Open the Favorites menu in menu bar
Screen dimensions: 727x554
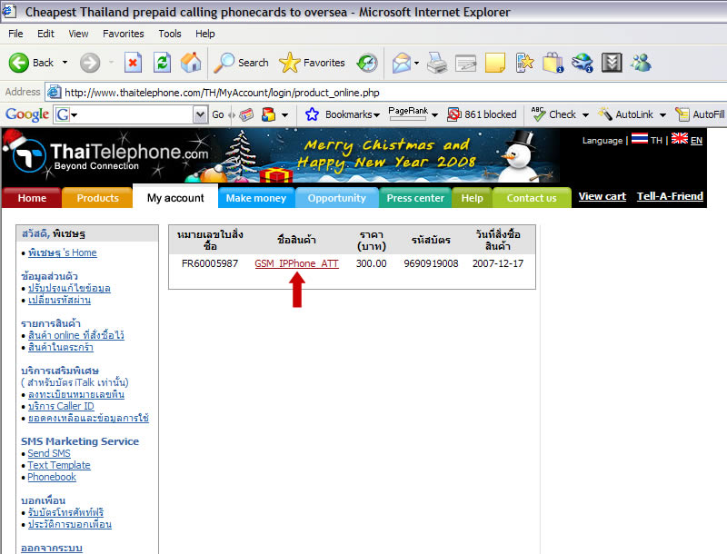pyautogui.click(x=123, y=34)
